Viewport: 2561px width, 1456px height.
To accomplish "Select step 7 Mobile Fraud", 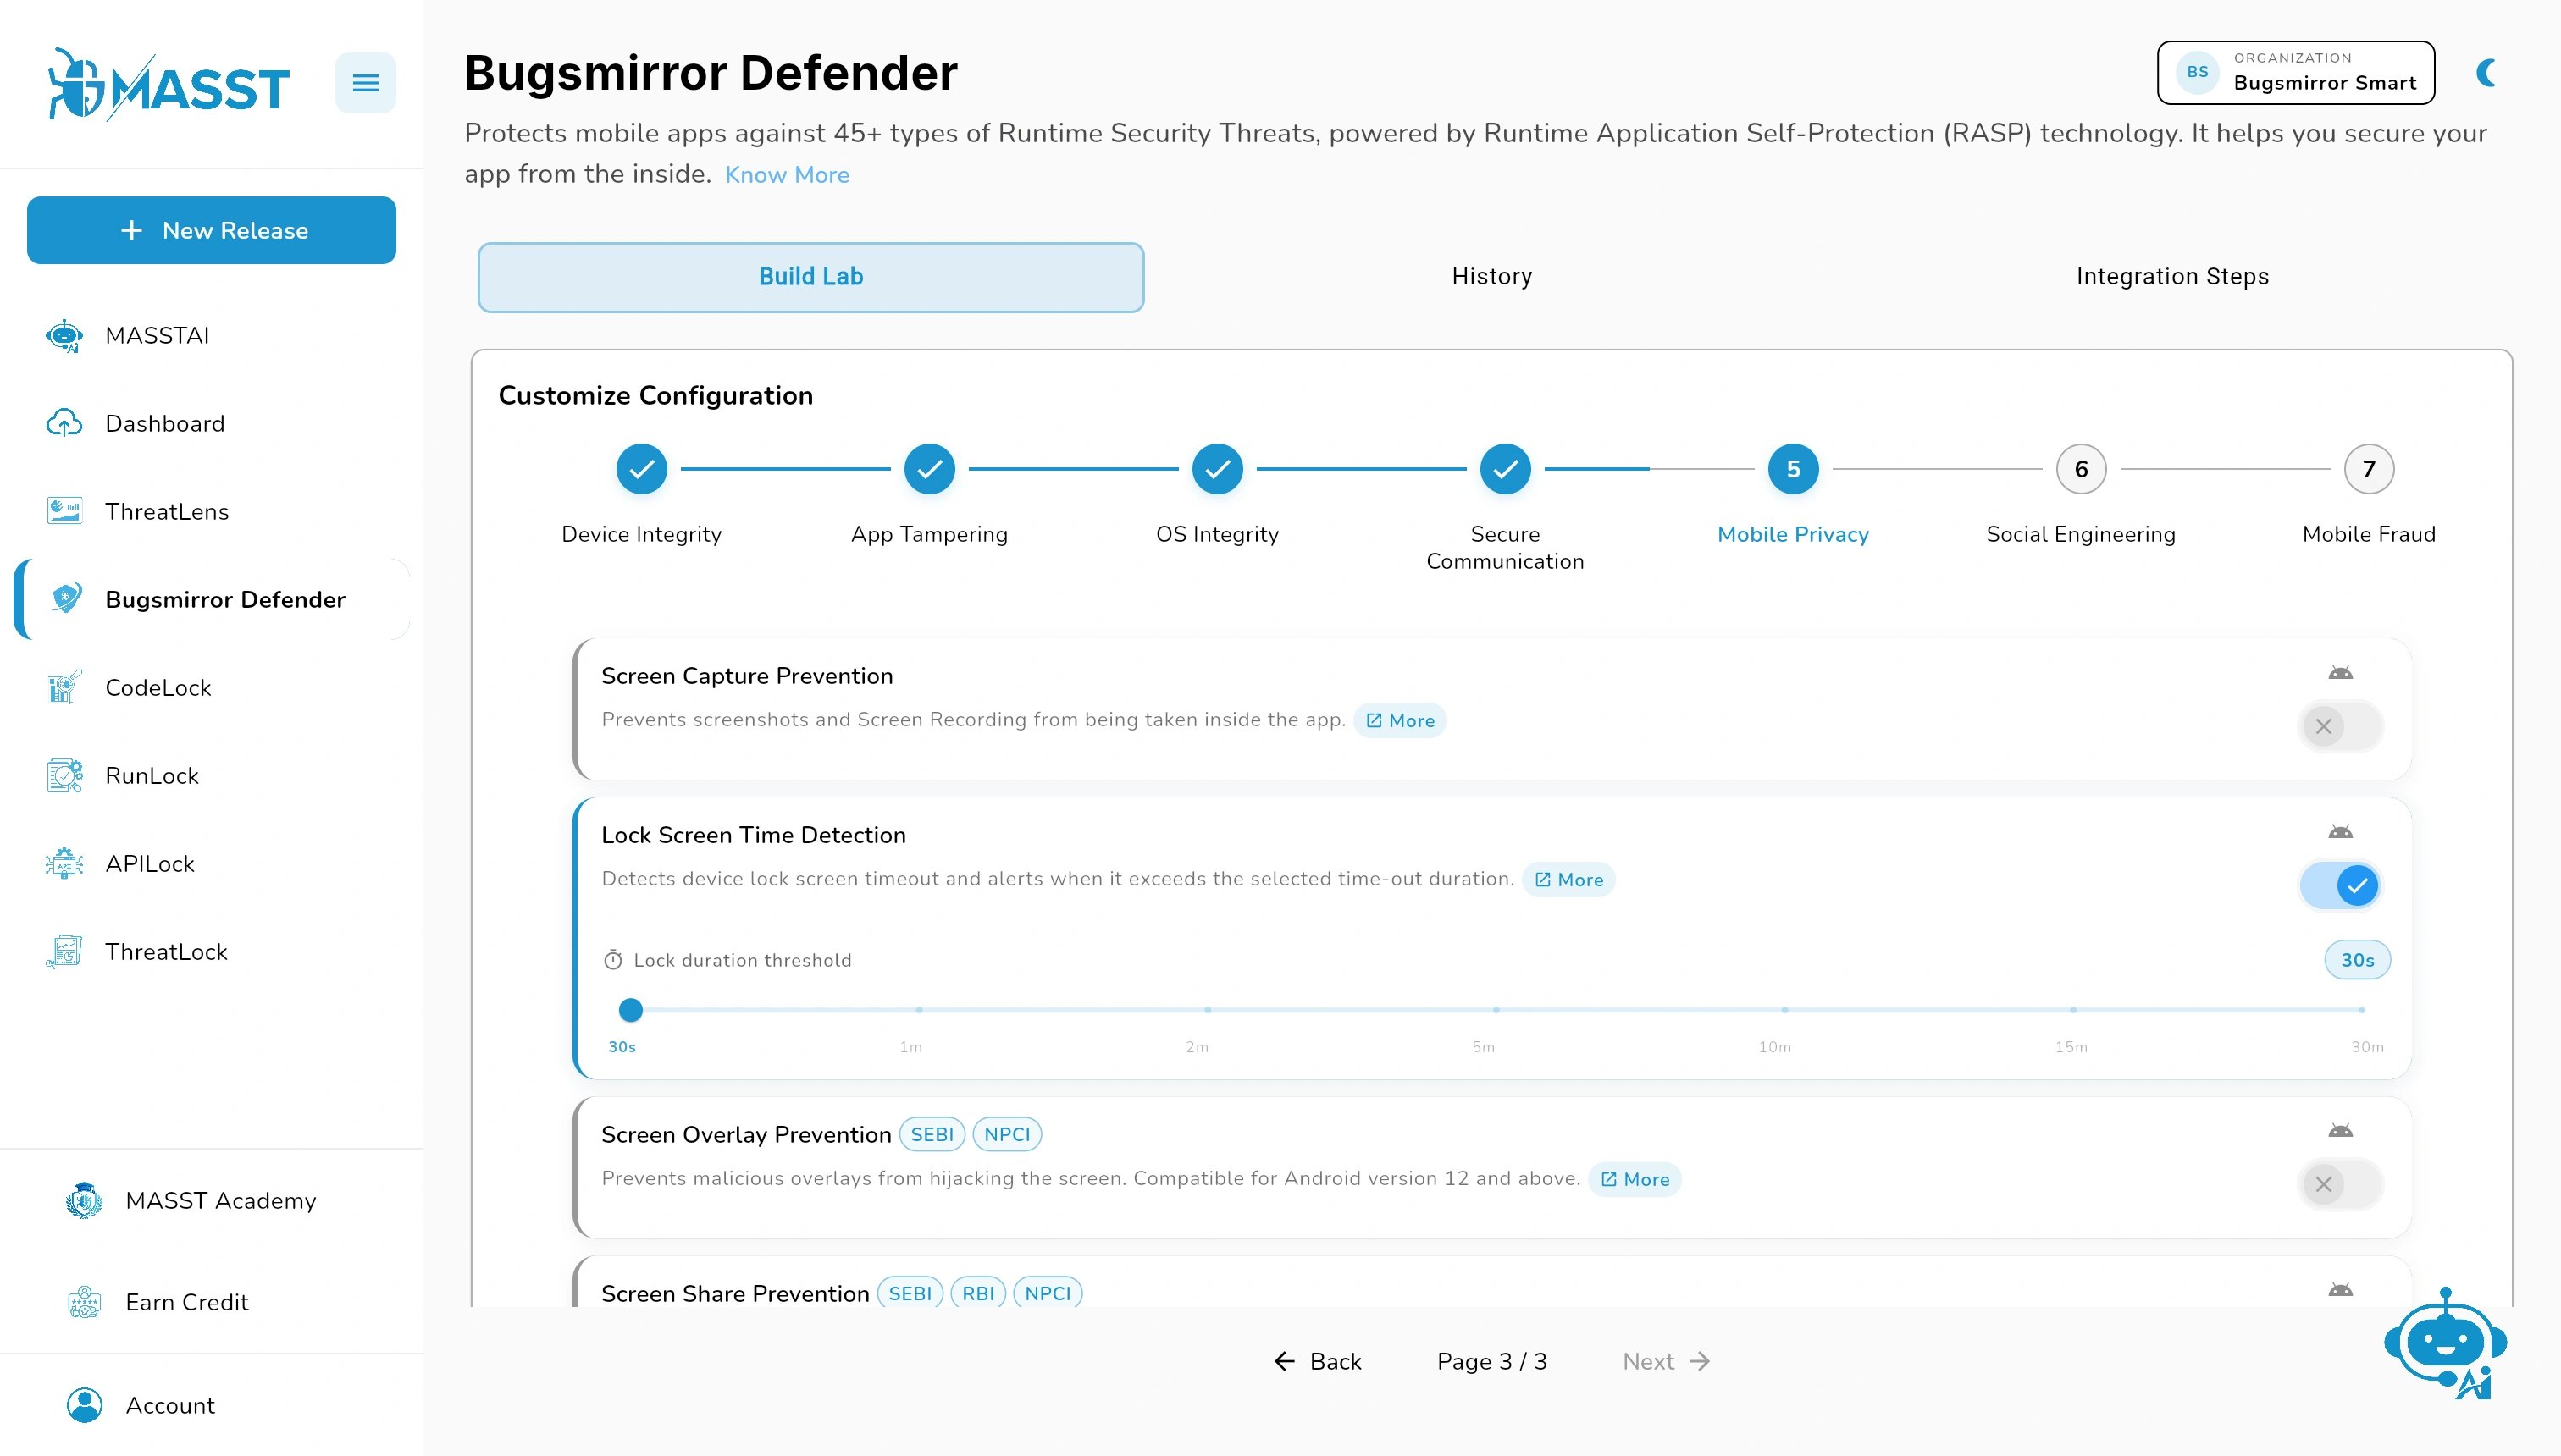I will click(2369, 469).
